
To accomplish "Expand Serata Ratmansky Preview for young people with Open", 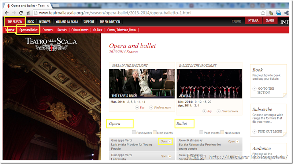I will 233,141.
